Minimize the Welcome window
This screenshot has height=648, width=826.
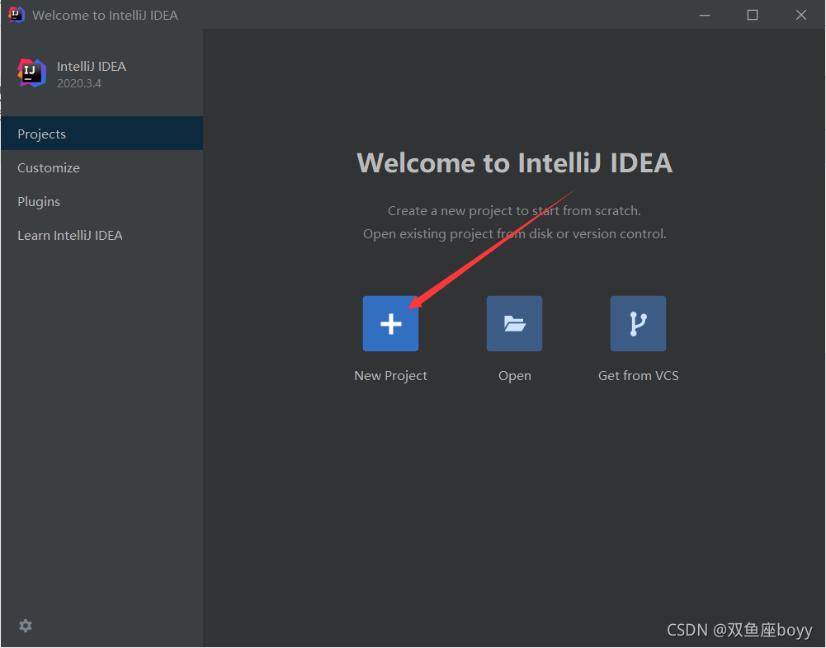[705, 15]
